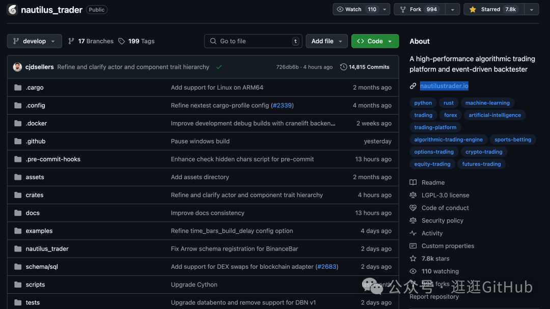Open the .github folder icon
Screen dimensions: 550x309
tap(18, 141)
